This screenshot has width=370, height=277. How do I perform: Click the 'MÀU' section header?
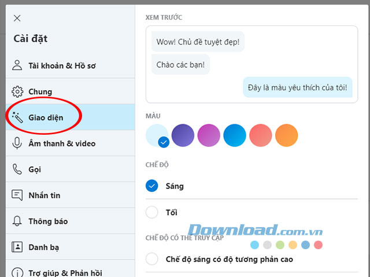[153, 116]
